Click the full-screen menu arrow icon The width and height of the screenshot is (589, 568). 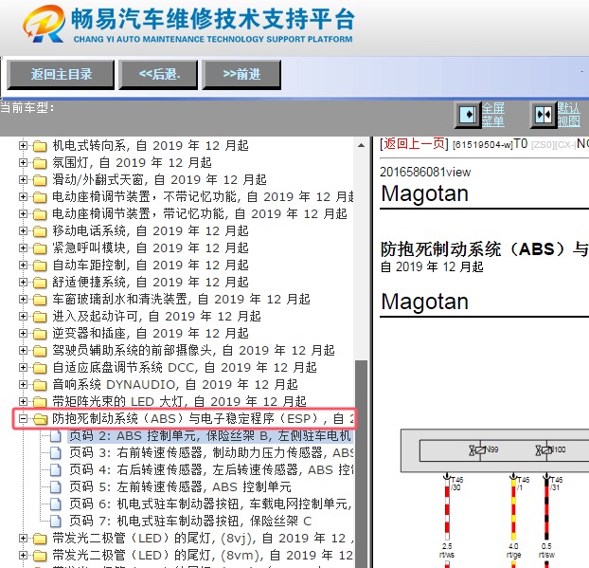[x=468, y=115]
